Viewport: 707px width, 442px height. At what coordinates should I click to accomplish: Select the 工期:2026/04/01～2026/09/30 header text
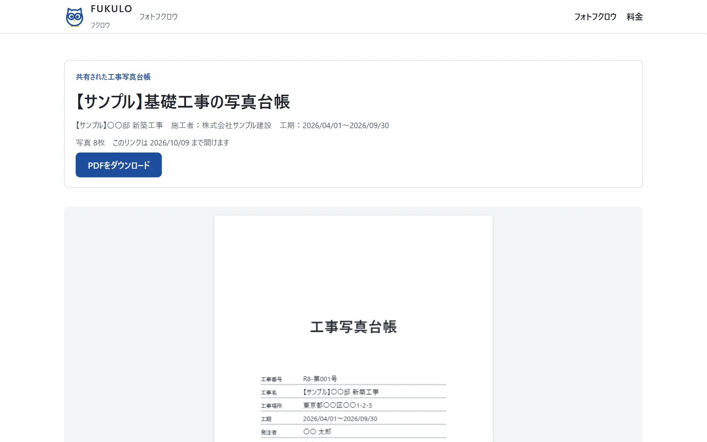coord(334,126)
